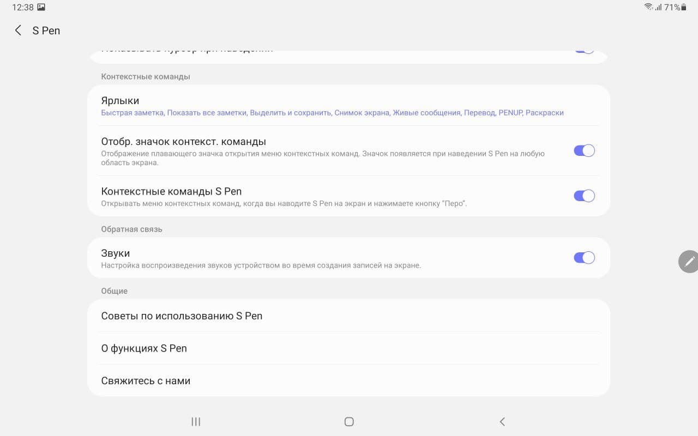This screenshot has height=436, width=698.
Task: Tap the Wi-Fi icon in status bar
Action: click(648, 7)
